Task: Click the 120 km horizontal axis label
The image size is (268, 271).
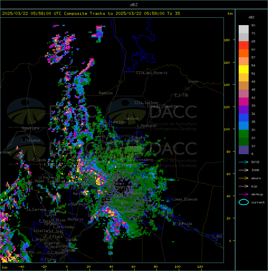Action: pyautogui.click(x=200, y=267)
